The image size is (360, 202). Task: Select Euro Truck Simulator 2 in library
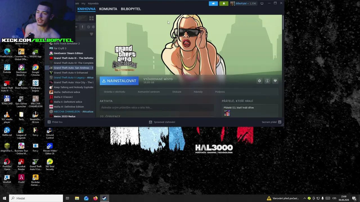[67, 43]
